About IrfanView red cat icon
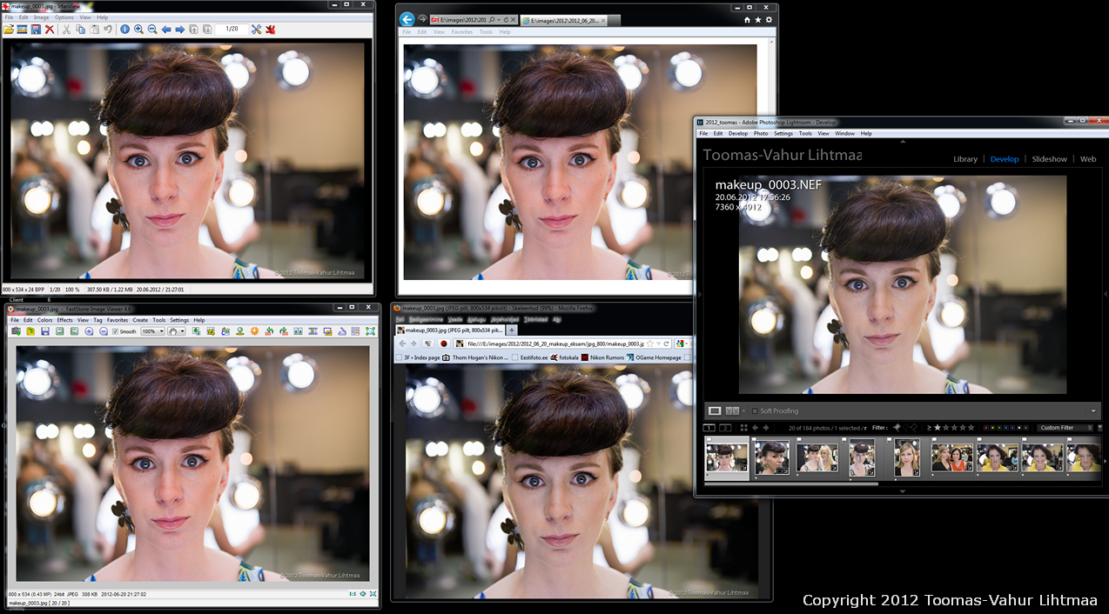The image size is (1109, 614). click(x=270, y=30)
